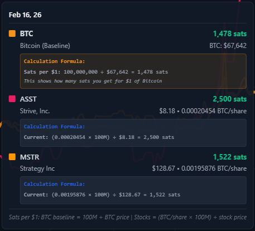Image resolution: width=255 pixels, height=231 pixels.
Task: Click the 2,500 sats value
Action: [x=230, y=99]
